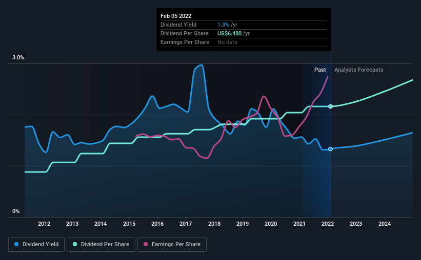Click the dividend yield peak near 2017

tap(200, 65)
